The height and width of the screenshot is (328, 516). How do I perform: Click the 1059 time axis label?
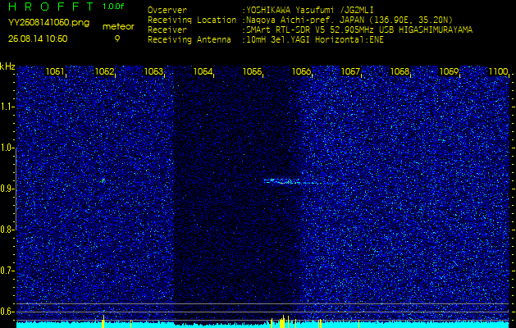point(449,71)
